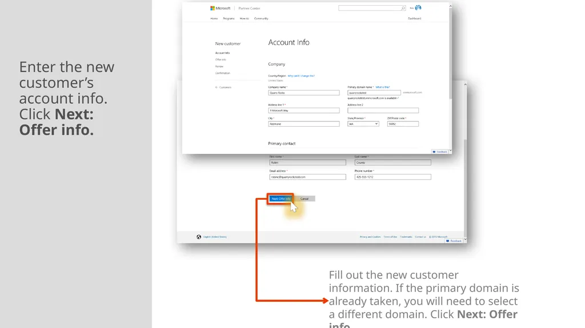This screenshot has width=585, height=328.
Task: Click the 'Account Info' page heading
Action: coord(289,42)
